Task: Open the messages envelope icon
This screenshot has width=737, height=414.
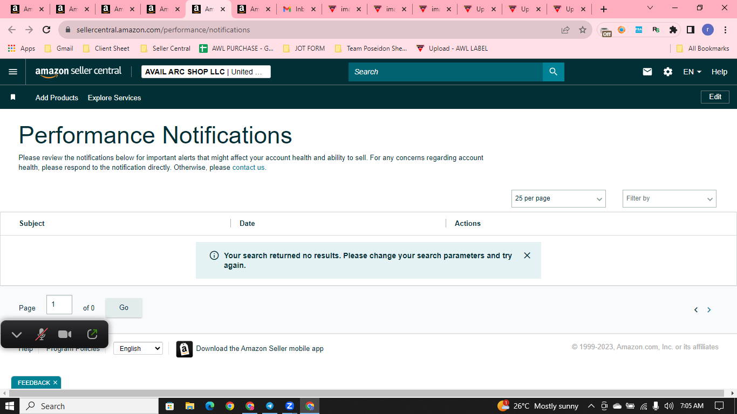Action: tap(647, 72)
